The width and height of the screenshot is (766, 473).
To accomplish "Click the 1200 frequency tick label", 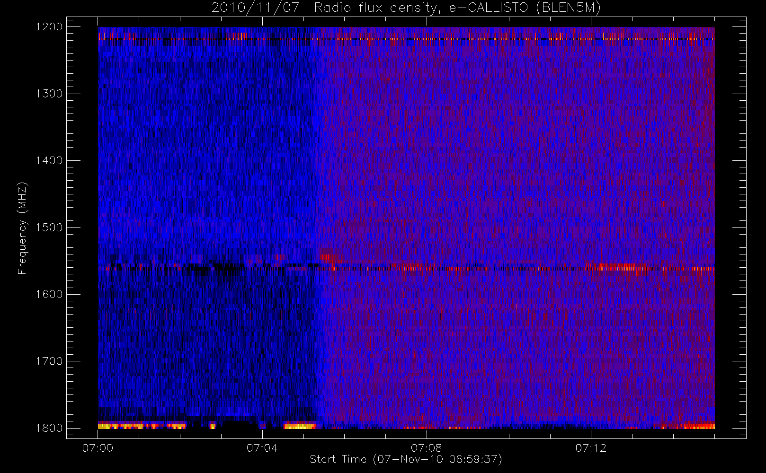I will tap(49, 27).
